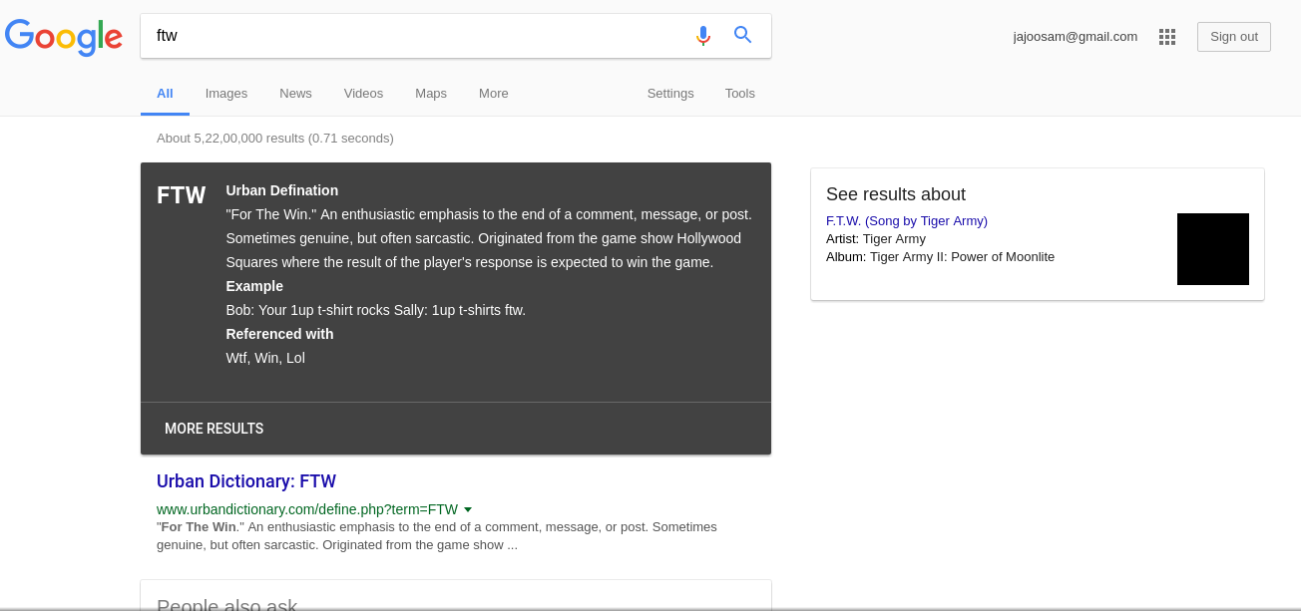
Task: Activate voice search microphone icon
Action: 703,36
